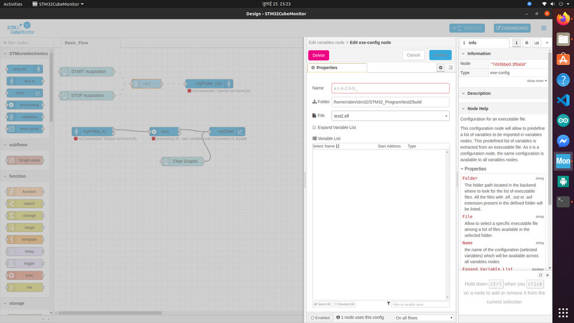Open File dropdown showing test2.elf
This screenshot has width=574, height=323.
point(390,116)
